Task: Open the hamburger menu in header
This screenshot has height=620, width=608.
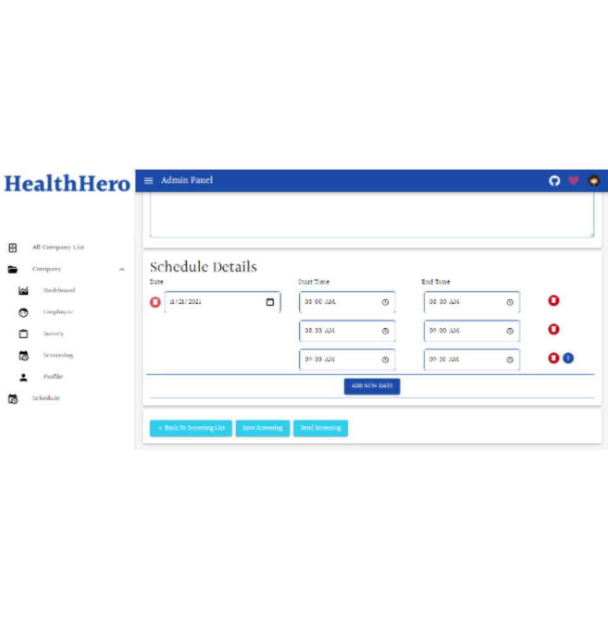Action: pos(149,181)
